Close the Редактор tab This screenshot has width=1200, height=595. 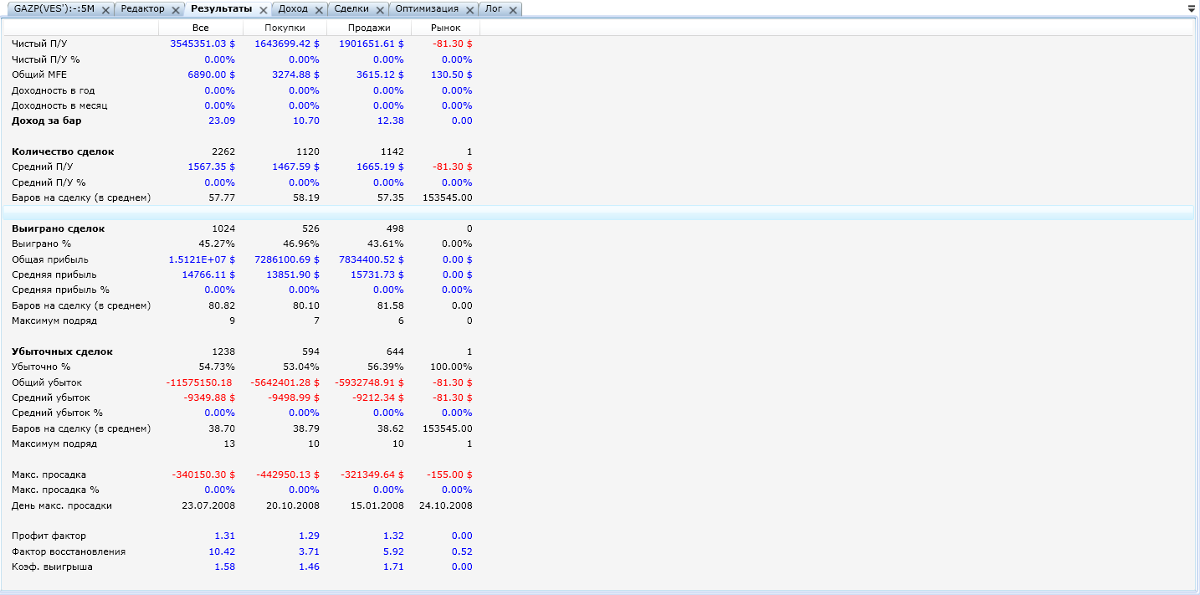pyautogui.click(x=175, y=10)
